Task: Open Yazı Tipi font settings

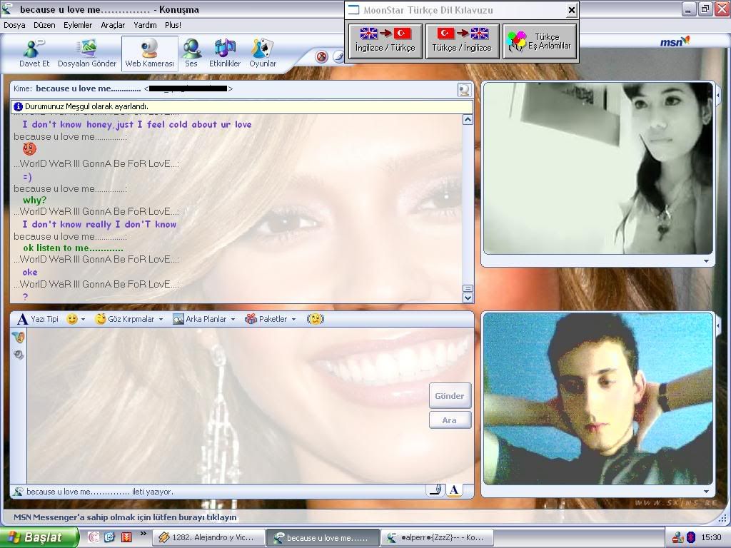Action: tap(39, 319)
